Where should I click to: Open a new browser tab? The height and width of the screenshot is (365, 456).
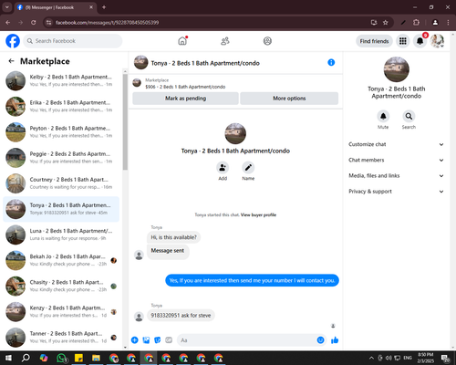(104, 7)
